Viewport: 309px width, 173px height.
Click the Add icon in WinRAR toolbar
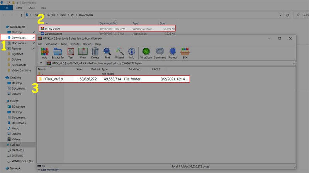click(45, 53)
